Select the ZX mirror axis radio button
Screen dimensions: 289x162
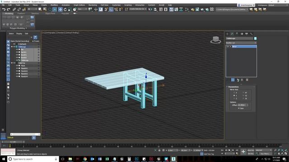point(243,99)
